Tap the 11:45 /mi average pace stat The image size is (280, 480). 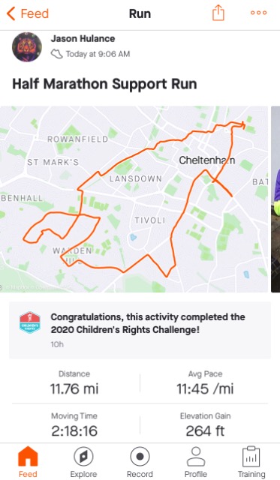[x=205, y=383]
